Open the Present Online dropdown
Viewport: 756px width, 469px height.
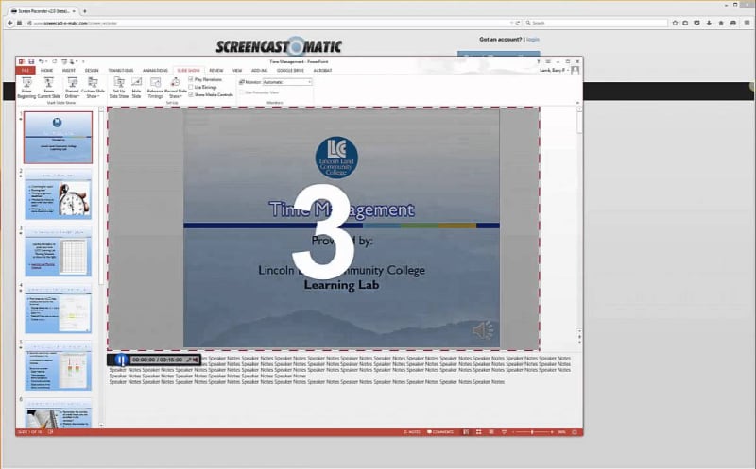pyautogui.click(x=72, y=88)
